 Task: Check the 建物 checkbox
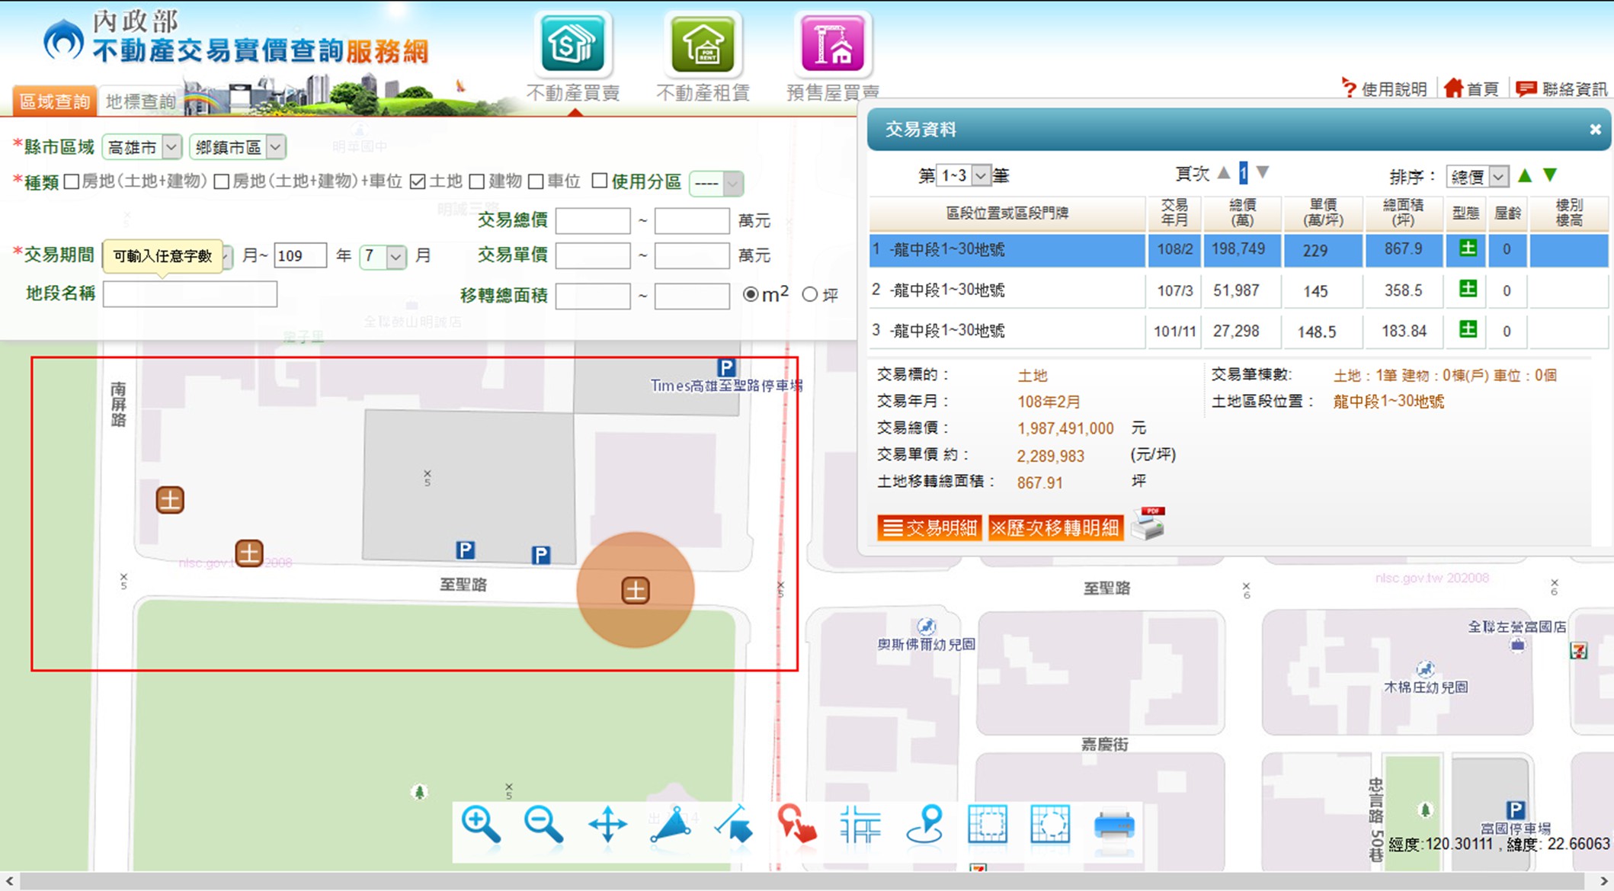[477, 181]
